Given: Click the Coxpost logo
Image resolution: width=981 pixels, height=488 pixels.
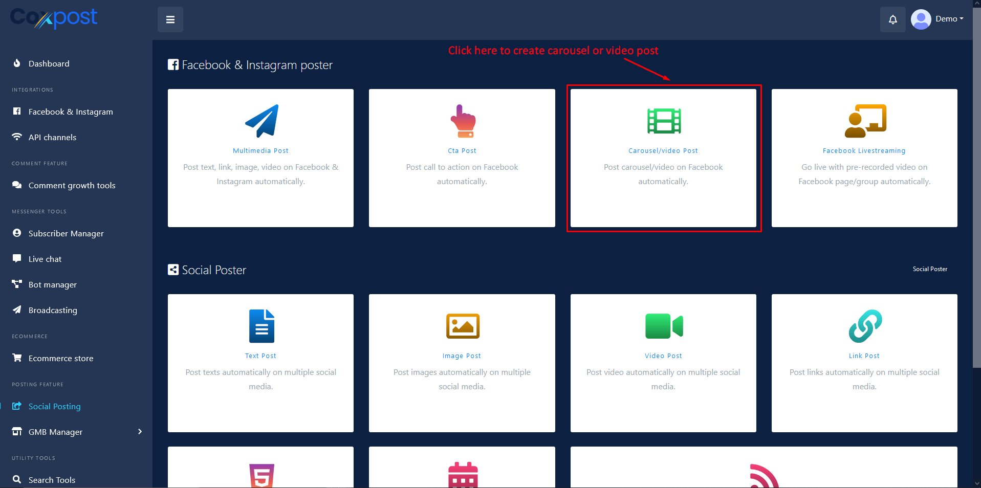Looking at the screenshot, I should (54, 18).
